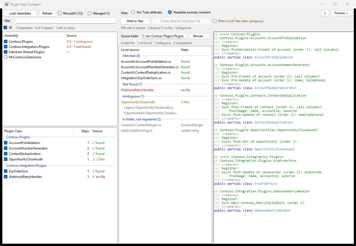
Task: Select the Readable summary comment radio option
Action: 170,12
